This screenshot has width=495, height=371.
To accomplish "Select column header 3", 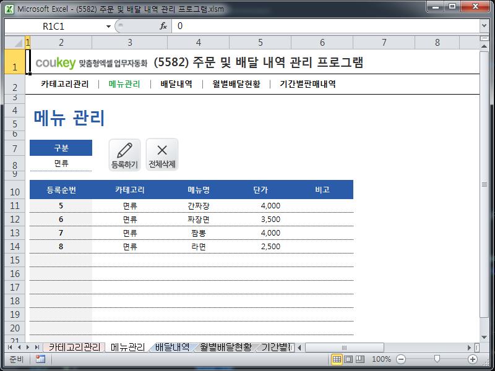I will 130,42.
